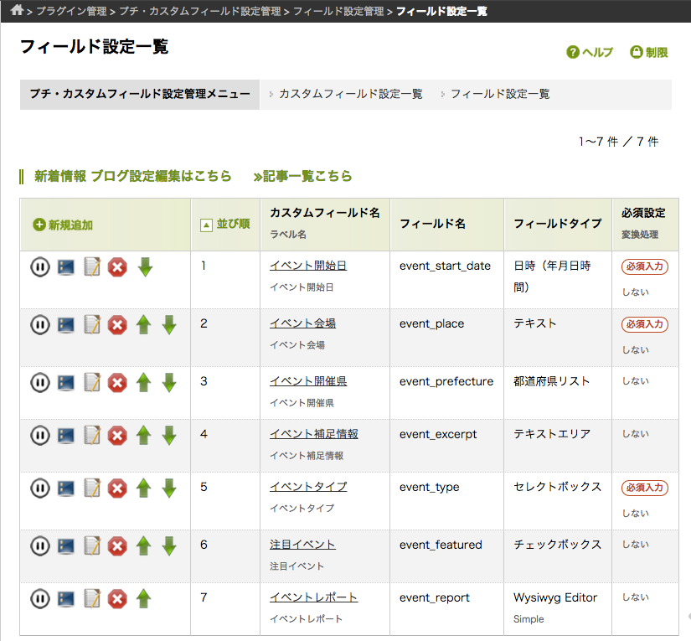
Task: Click the blue screen icon in the event_type row
Action: click(66, 488)
